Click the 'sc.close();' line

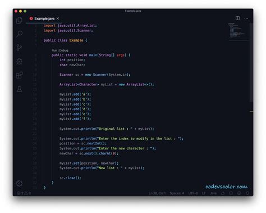coord(70,178)
